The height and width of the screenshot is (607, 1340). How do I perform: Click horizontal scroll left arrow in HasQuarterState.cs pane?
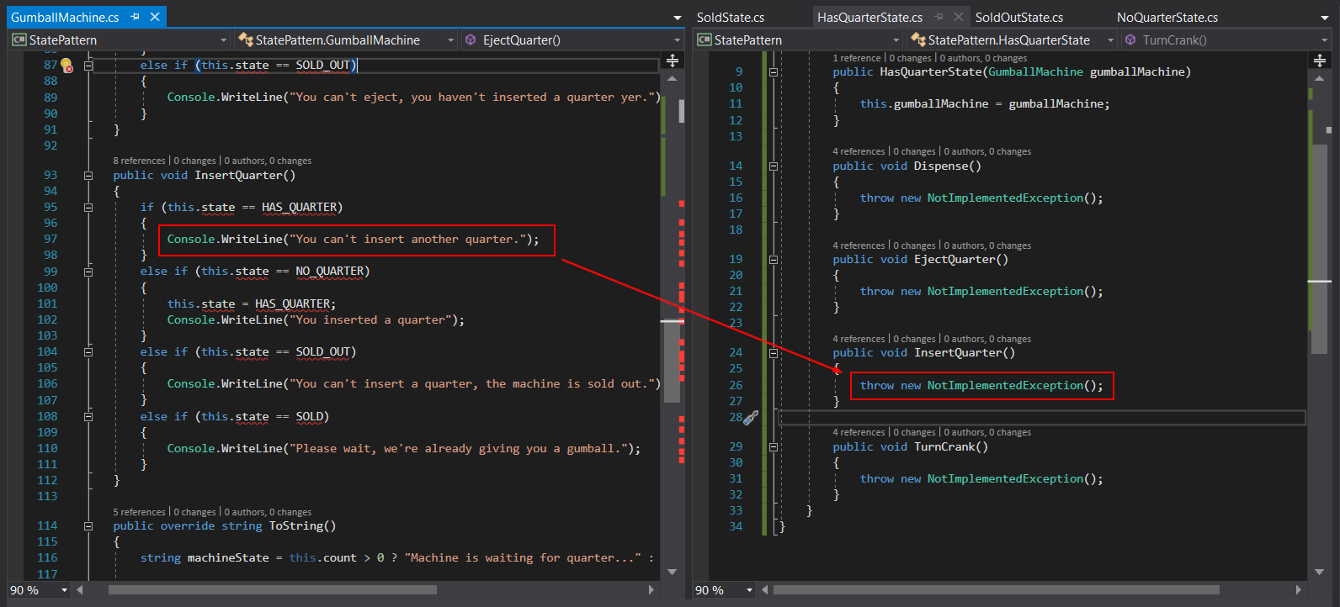tap(765, 590)
